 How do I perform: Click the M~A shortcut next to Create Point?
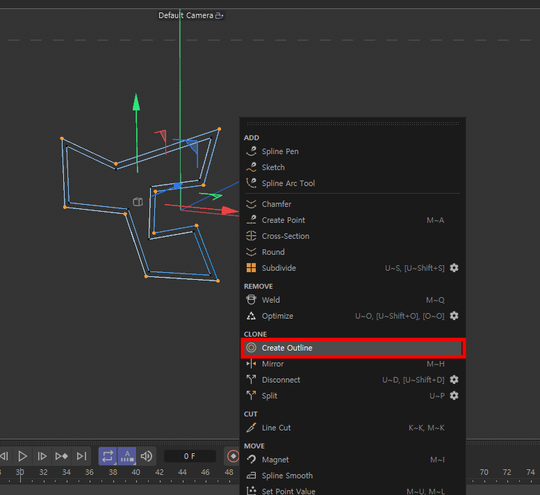click(x=435, y=220)
